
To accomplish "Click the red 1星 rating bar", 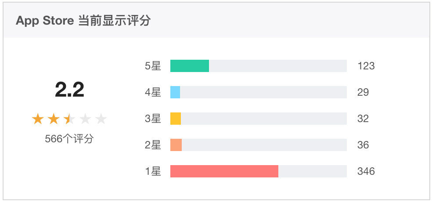I will coord(224,171).
